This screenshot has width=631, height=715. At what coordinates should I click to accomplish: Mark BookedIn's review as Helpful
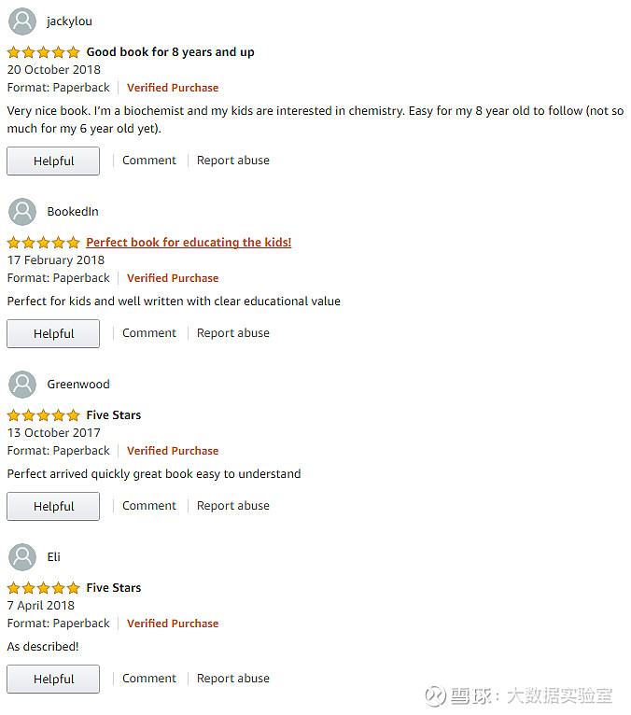(53, 333)
